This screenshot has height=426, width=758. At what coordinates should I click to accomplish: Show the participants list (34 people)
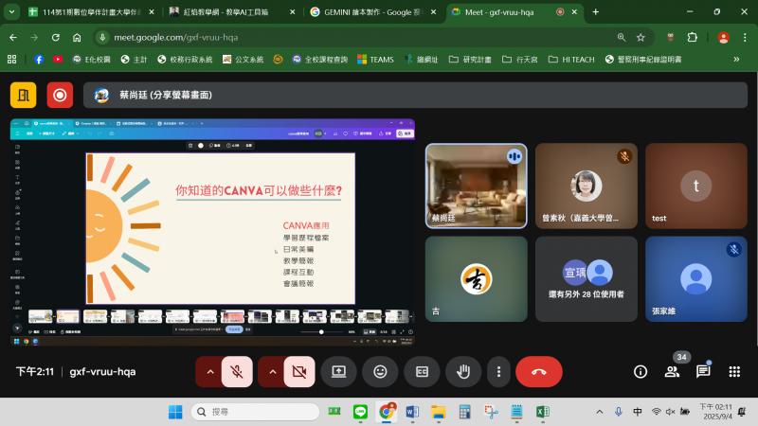coord(672,372)
